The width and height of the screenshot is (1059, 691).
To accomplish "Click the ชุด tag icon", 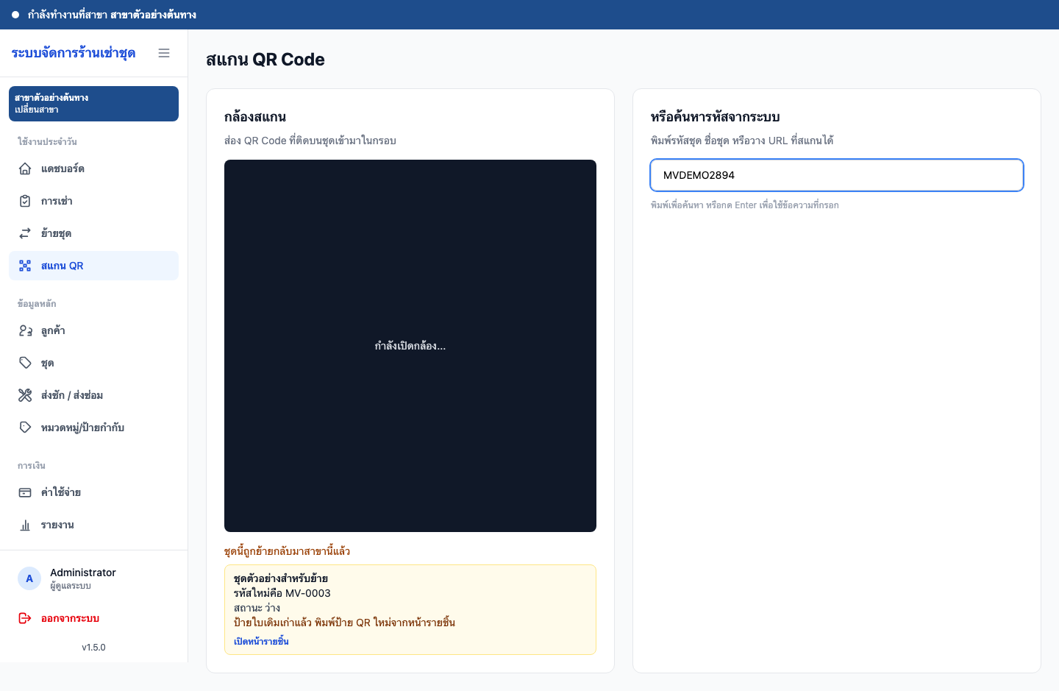I will [25, 363].
